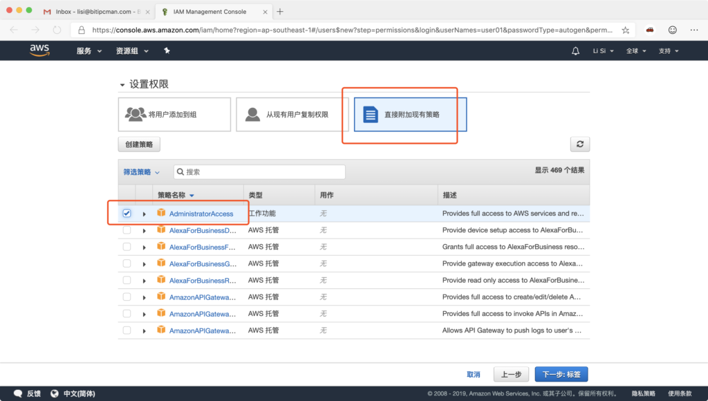
Task: Open the AdministratorAccess policy link
Action: coord(201,214)
